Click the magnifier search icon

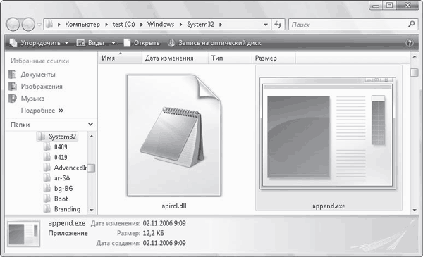tap(412, 24)
